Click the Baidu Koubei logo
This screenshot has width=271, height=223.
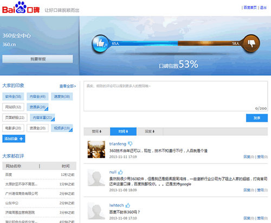click(x=21, y=8)
